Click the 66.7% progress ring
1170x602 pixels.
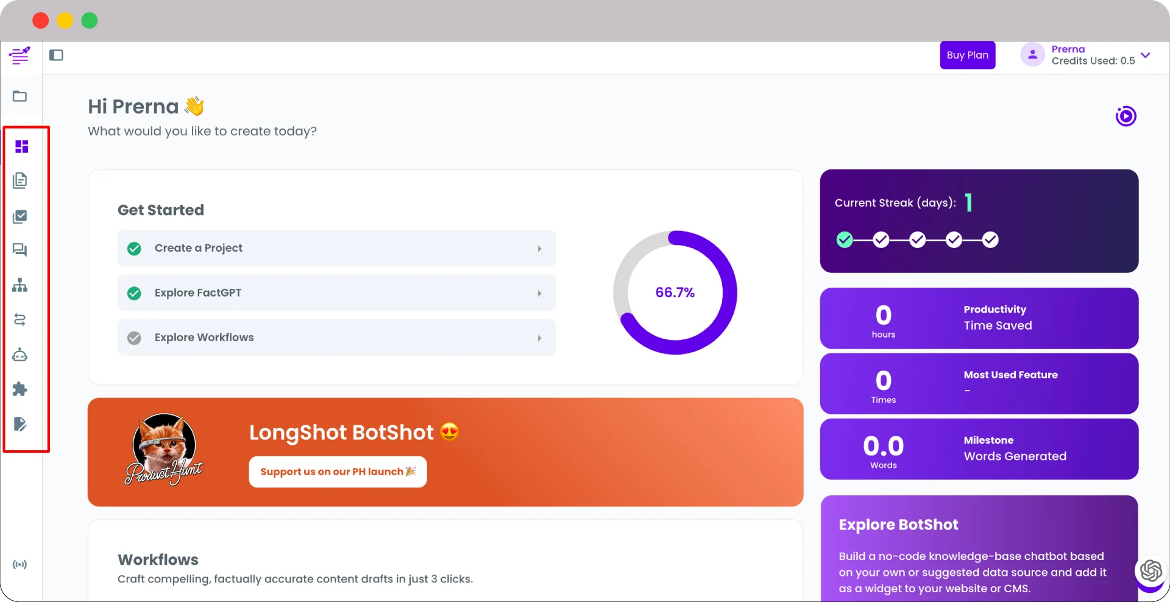point(675,292)
